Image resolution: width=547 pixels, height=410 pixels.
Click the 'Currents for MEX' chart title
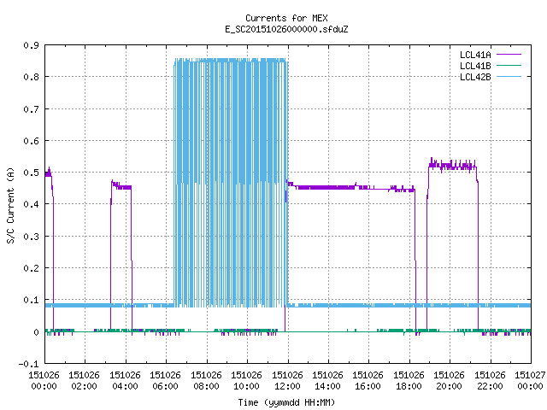point(286,18)
